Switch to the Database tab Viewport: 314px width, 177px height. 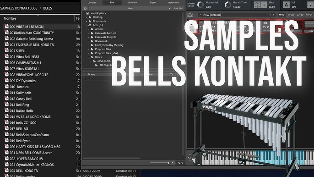132,3
